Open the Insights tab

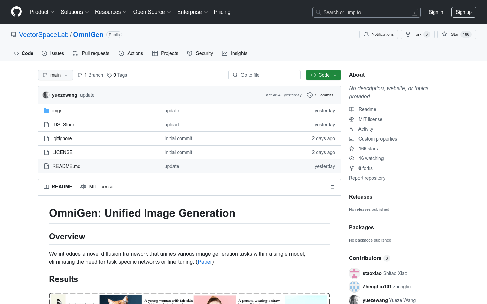point(234,53)
